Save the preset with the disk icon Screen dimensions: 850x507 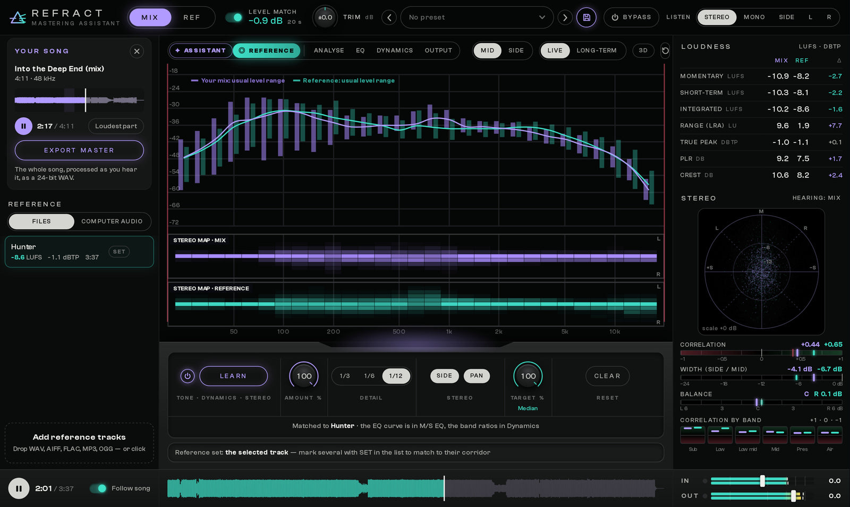coord(586,18)
